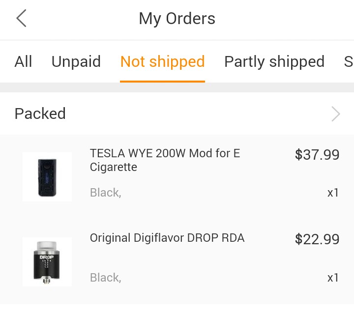Switch to the All orders tab
The image size is (354, 314).
click(x=23, y=61)
